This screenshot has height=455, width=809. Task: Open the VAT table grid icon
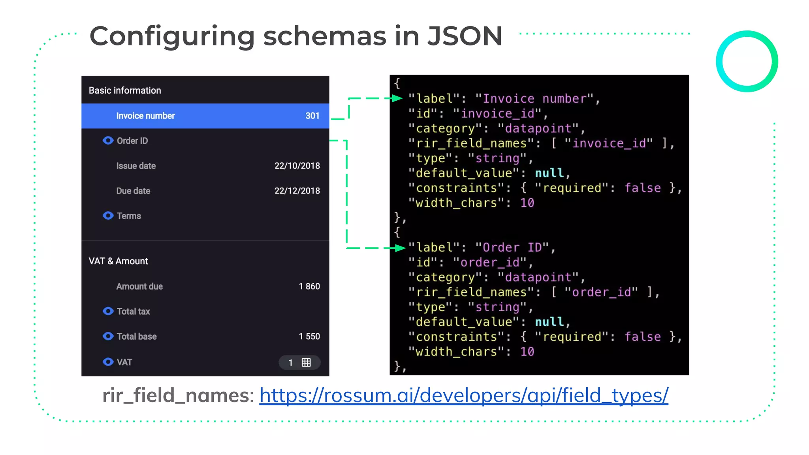[306, 363]
